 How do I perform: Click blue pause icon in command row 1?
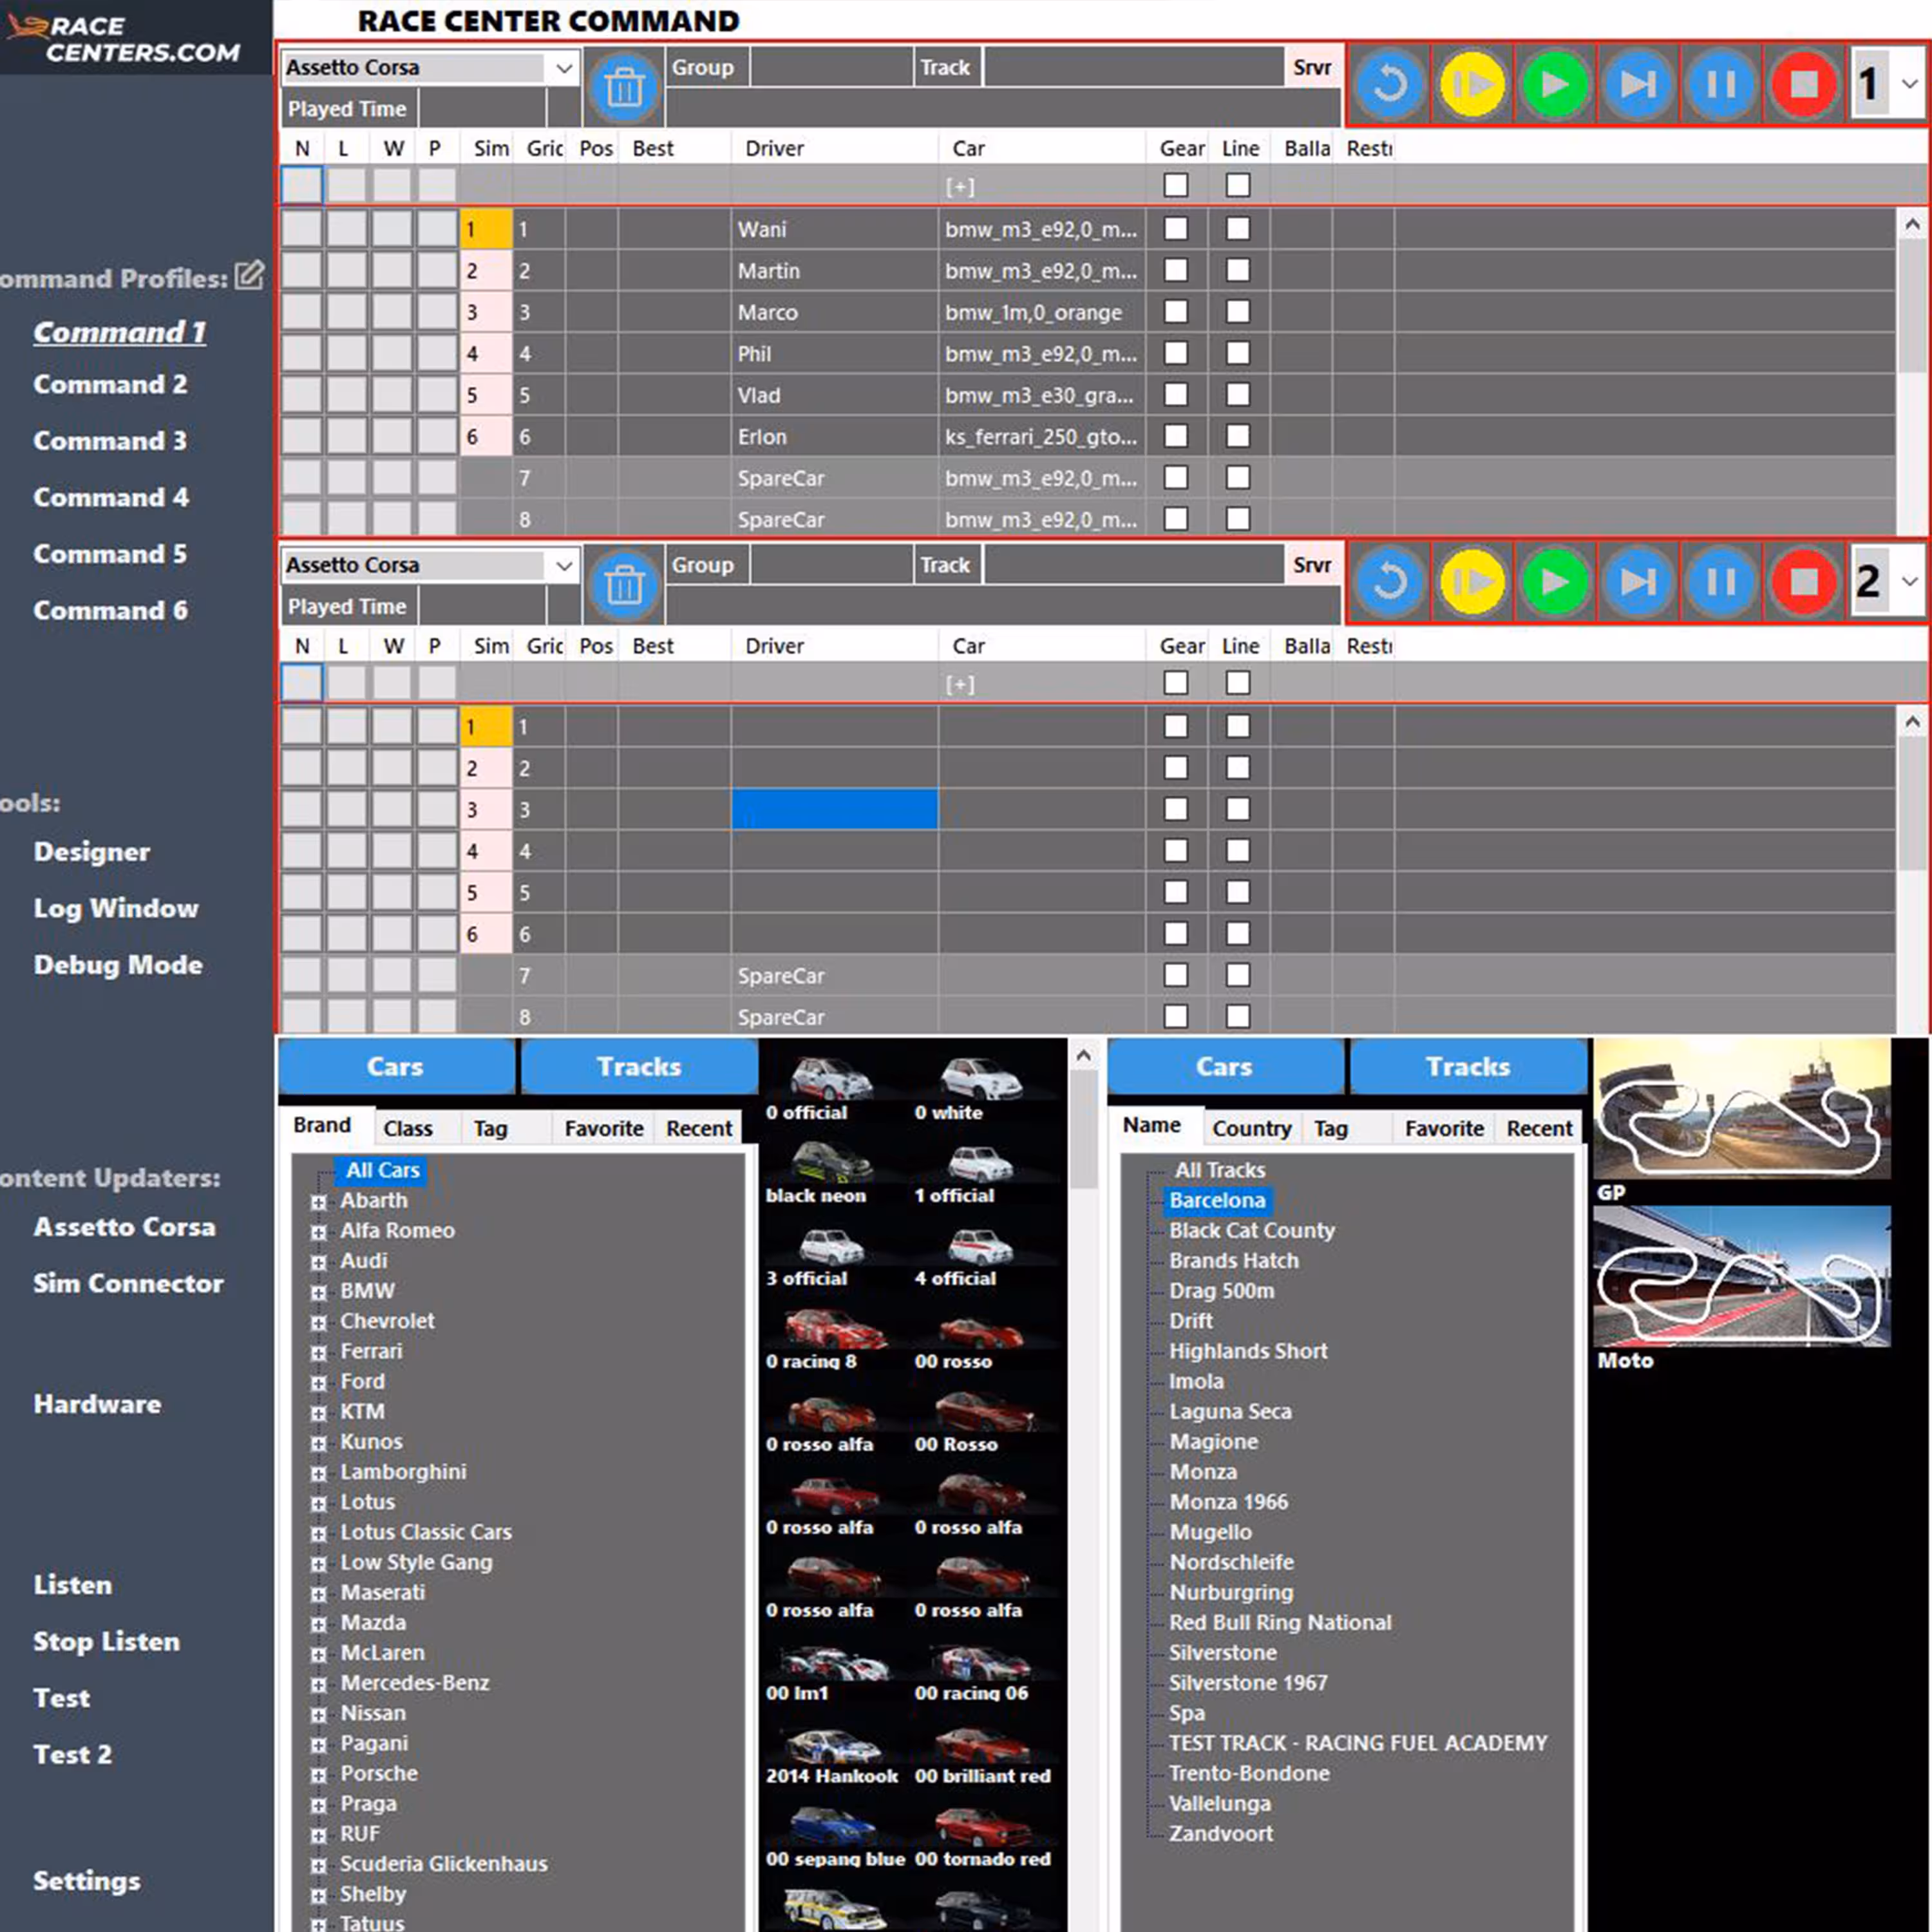1720,84
